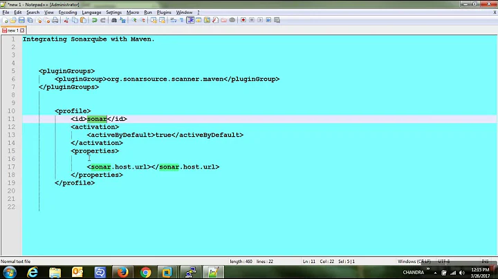Open the Language menu
The image size is (498, 279).
[91, 12]
